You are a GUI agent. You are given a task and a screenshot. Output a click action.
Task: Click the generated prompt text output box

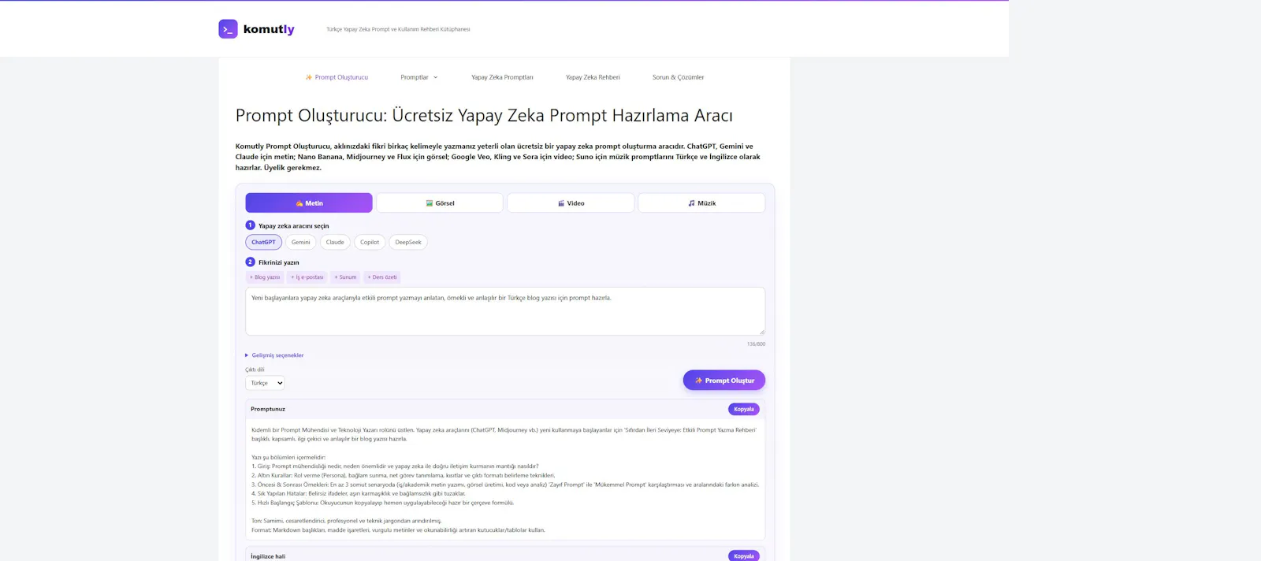click(505, 479)
